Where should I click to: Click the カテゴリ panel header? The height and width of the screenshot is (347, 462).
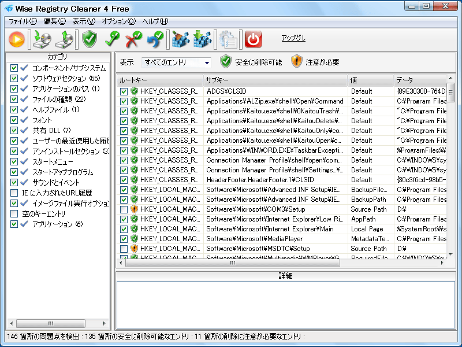pos(58,56)
